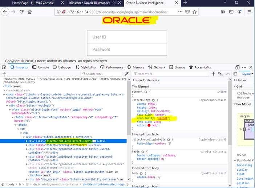Pick a color with the eyedropper

pos(126,74)
